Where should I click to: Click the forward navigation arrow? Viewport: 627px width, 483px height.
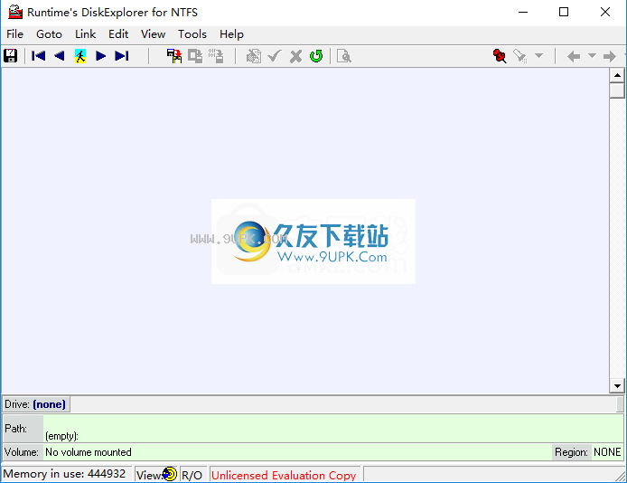[610, 56]
